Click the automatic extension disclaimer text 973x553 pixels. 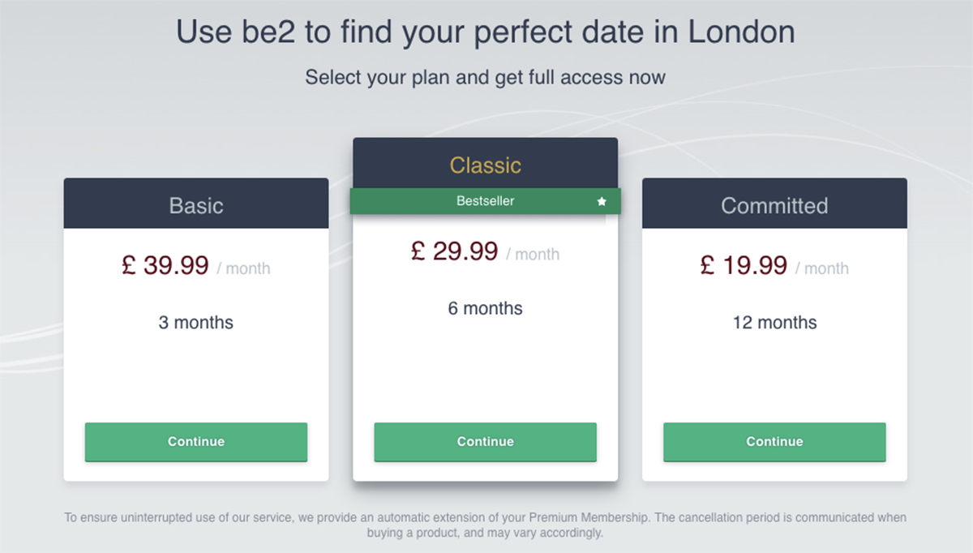485,525
